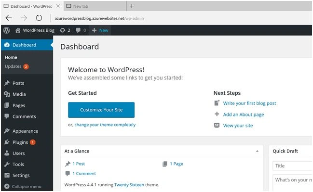
Task: Open the comments bubble in admin bar
Action: [81, 30]
